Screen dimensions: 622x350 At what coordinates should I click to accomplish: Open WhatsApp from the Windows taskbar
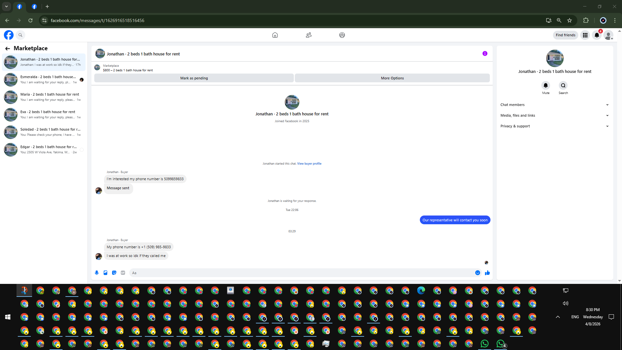(x=484, y=344)
